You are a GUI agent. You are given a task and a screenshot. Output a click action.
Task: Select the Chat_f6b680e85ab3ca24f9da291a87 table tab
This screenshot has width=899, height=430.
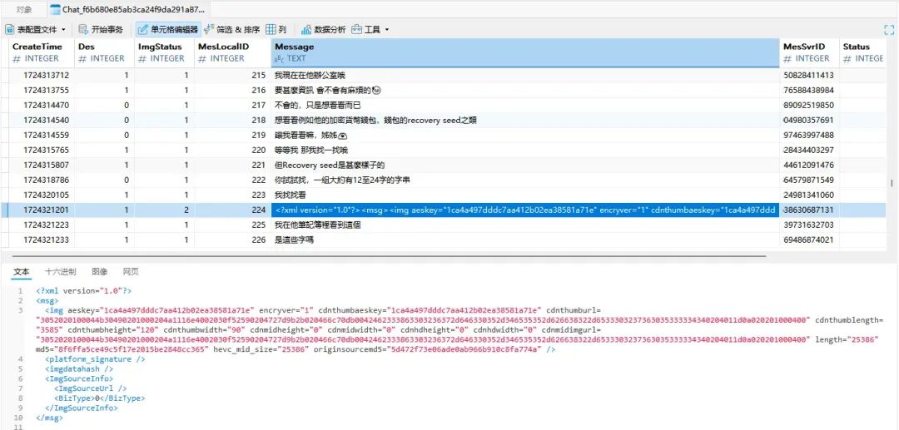click(x=128, y=10)
